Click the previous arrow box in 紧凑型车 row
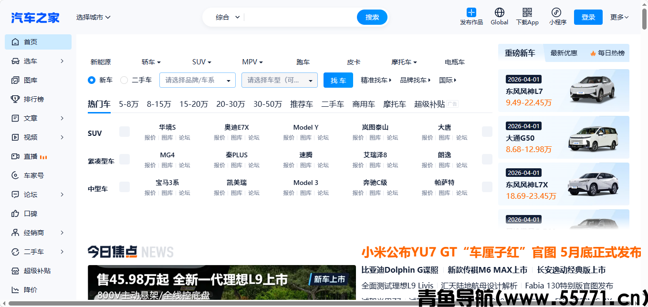648x307 pixels. click(x=125, y=159)
